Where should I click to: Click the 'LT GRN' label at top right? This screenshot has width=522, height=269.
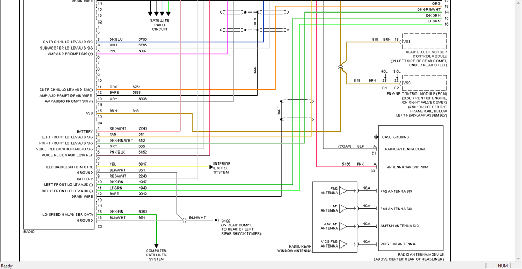[x=434, y=21]
